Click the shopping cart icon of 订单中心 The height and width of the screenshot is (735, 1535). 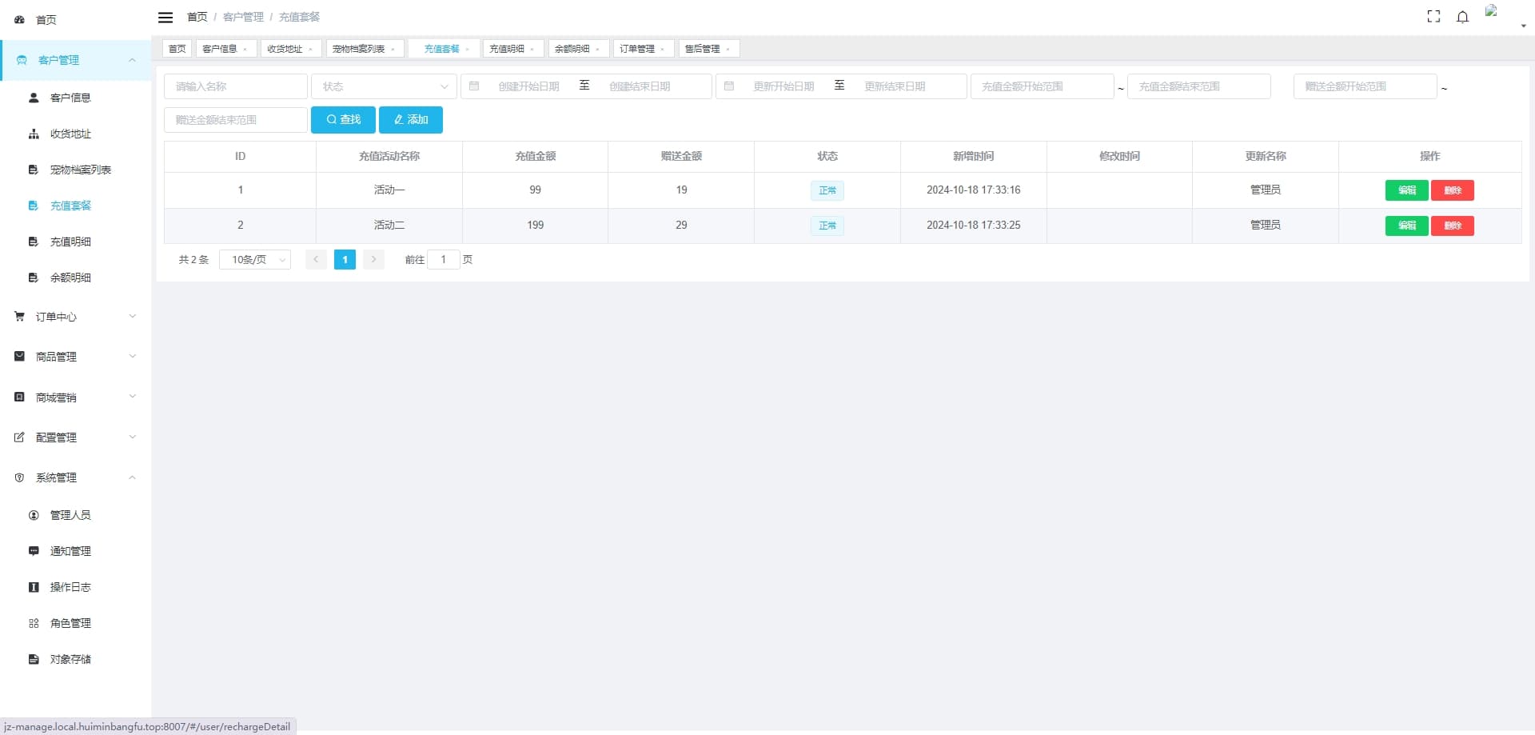[19, 317]
